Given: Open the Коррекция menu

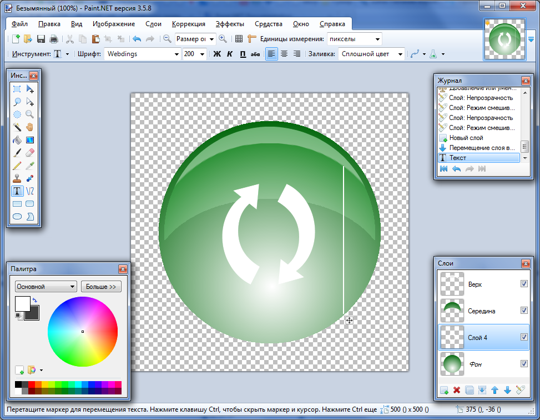Looking at the screenshot, I should 188,24.
